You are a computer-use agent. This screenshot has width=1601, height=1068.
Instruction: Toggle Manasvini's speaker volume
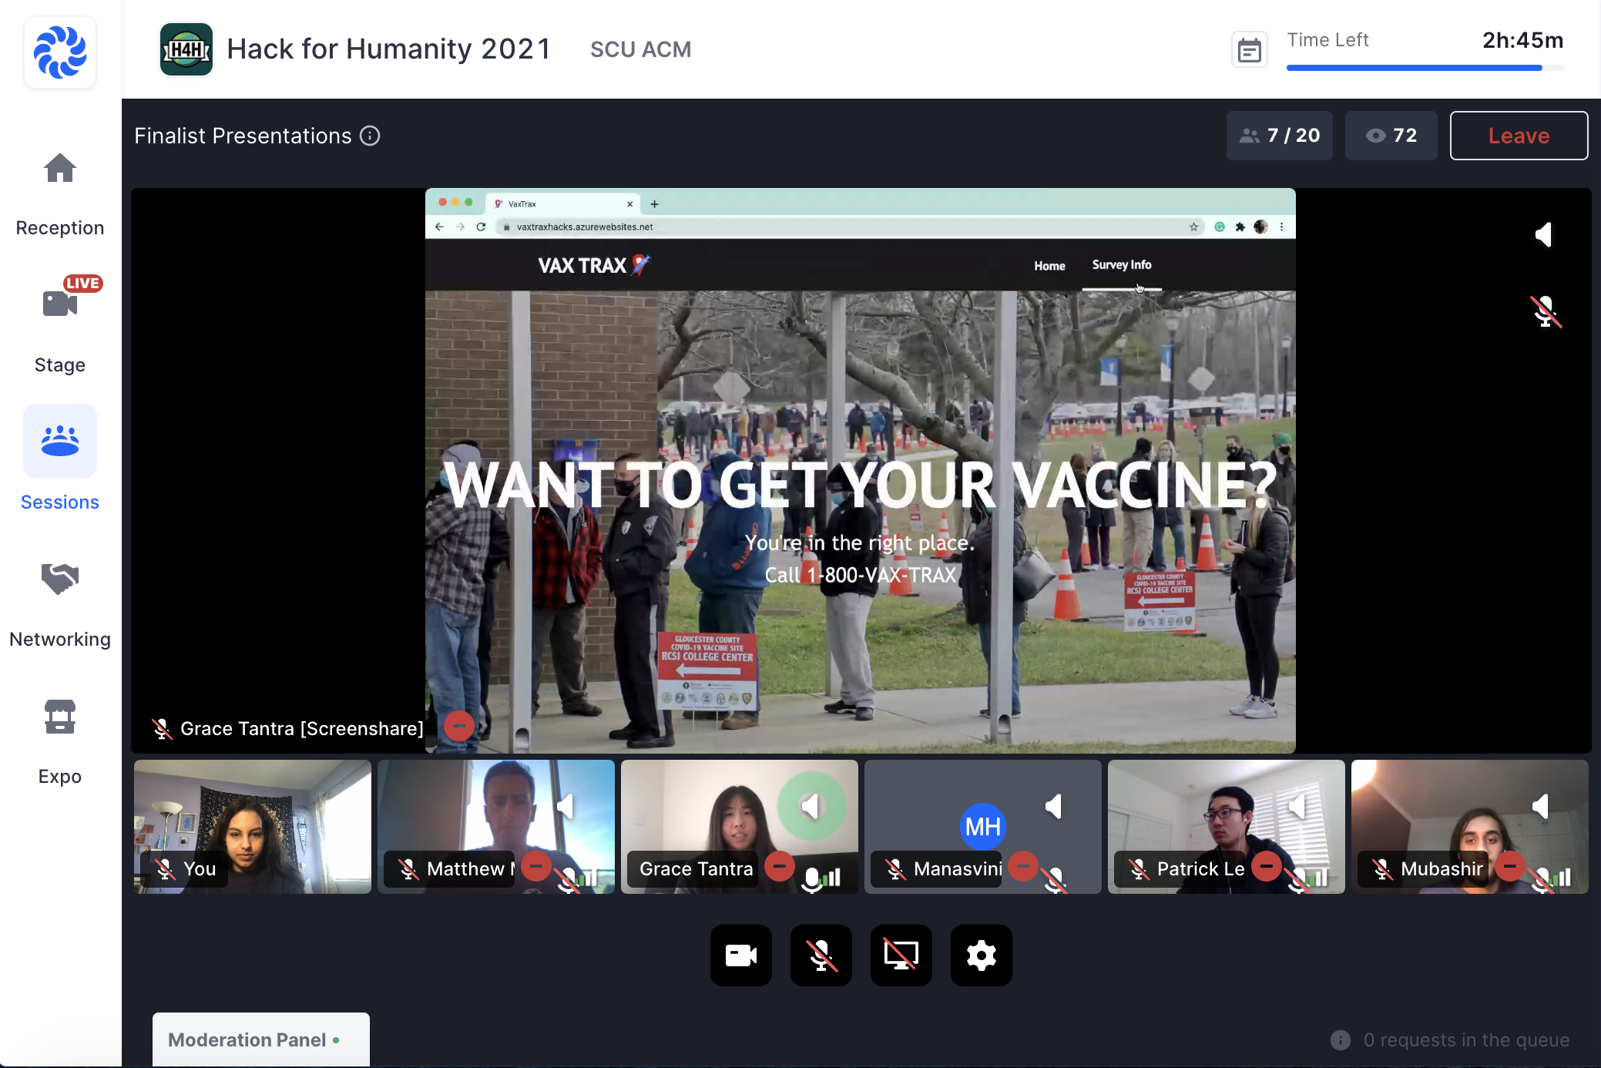click(1054, 807)
